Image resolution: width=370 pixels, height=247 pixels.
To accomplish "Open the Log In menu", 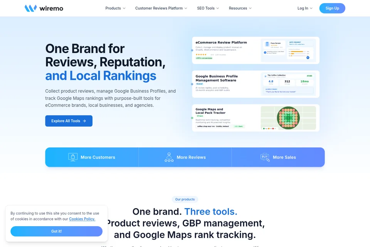I will point(305,8).
